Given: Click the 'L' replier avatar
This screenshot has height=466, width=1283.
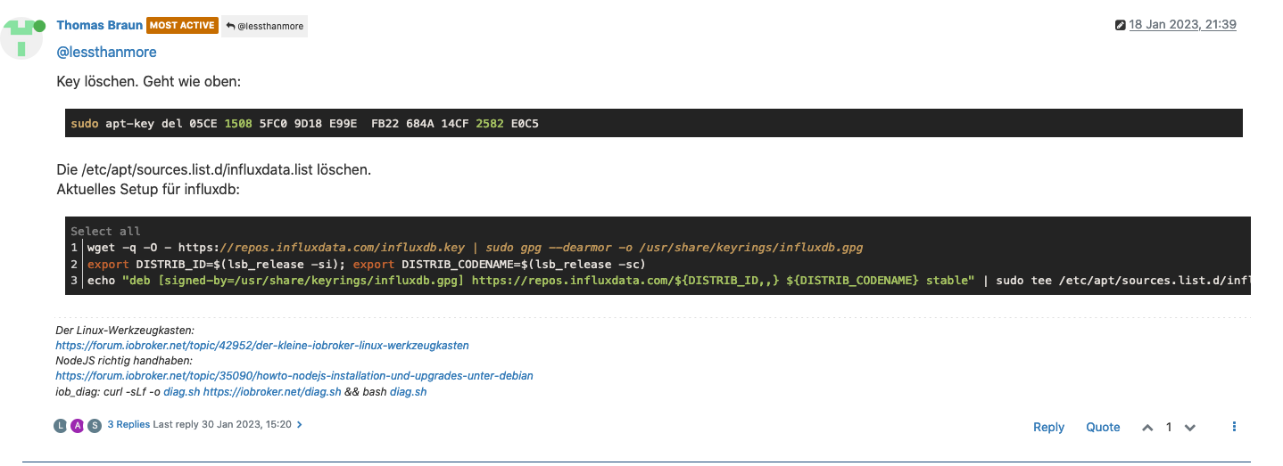Looking at the screenshot, I should 61,425.
